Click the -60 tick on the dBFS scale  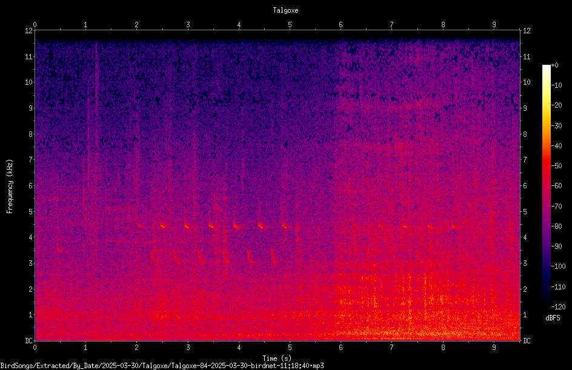tap(556, 186)
